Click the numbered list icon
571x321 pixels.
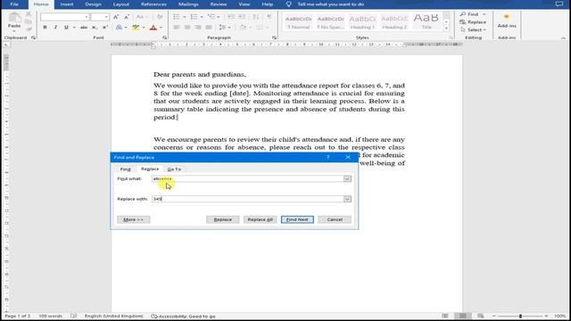194,17
